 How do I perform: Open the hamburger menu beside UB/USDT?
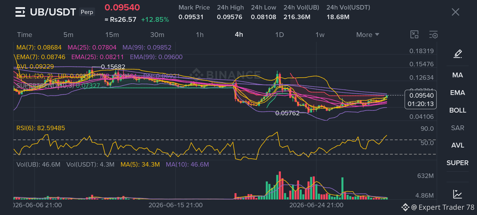pos(20,12)
